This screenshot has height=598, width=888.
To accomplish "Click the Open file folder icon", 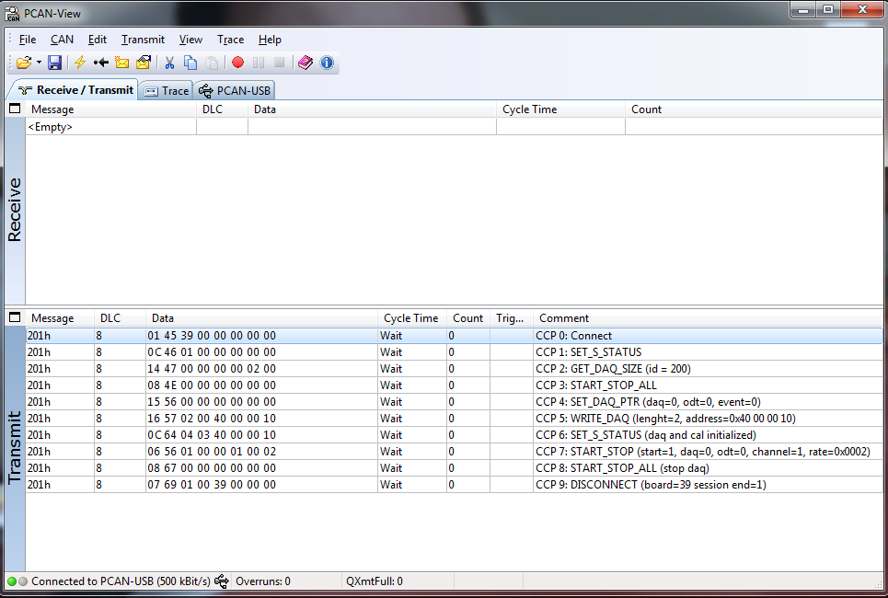I will tap(24, 63).
